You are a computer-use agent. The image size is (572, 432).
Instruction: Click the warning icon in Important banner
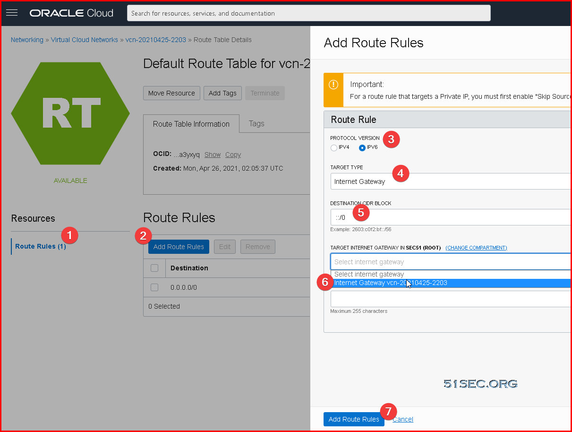click(x=333, y=85)
